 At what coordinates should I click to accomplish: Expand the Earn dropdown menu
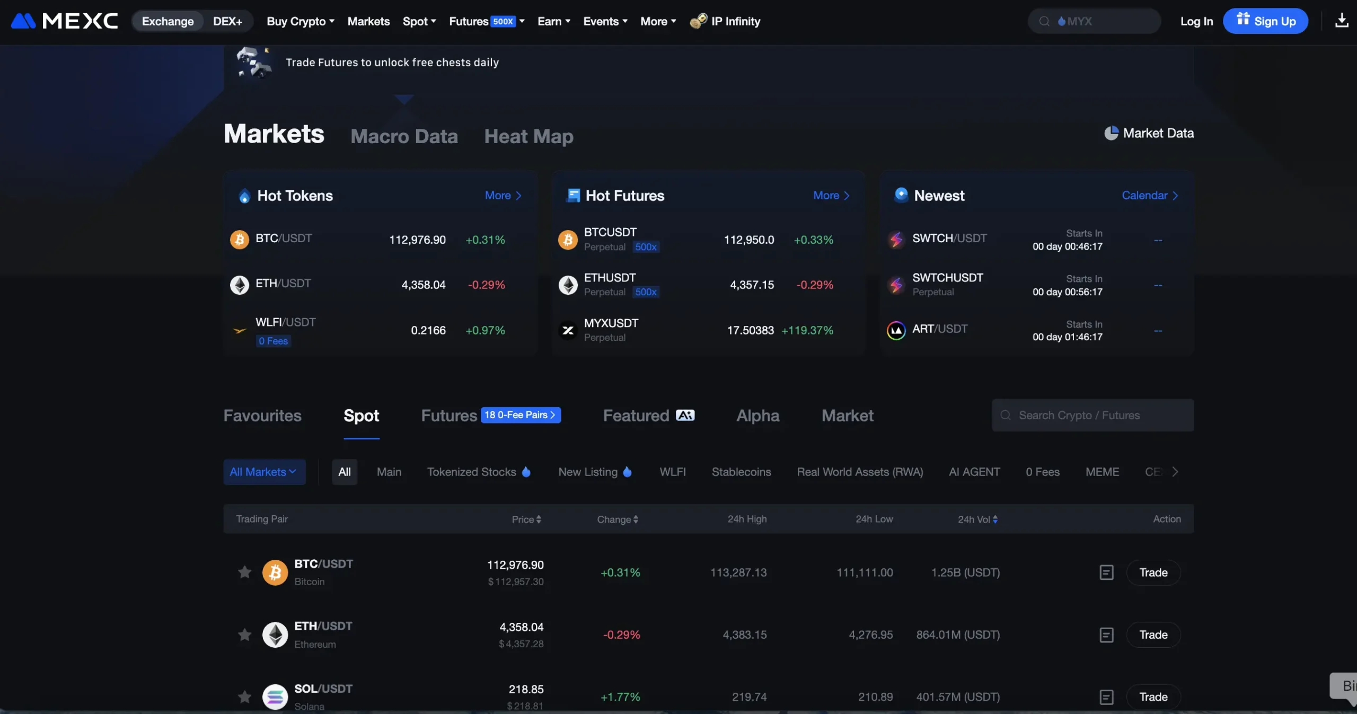point(554,21)
